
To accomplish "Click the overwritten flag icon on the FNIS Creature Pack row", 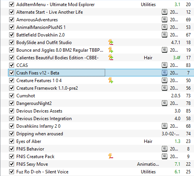I will click(110, 156).
